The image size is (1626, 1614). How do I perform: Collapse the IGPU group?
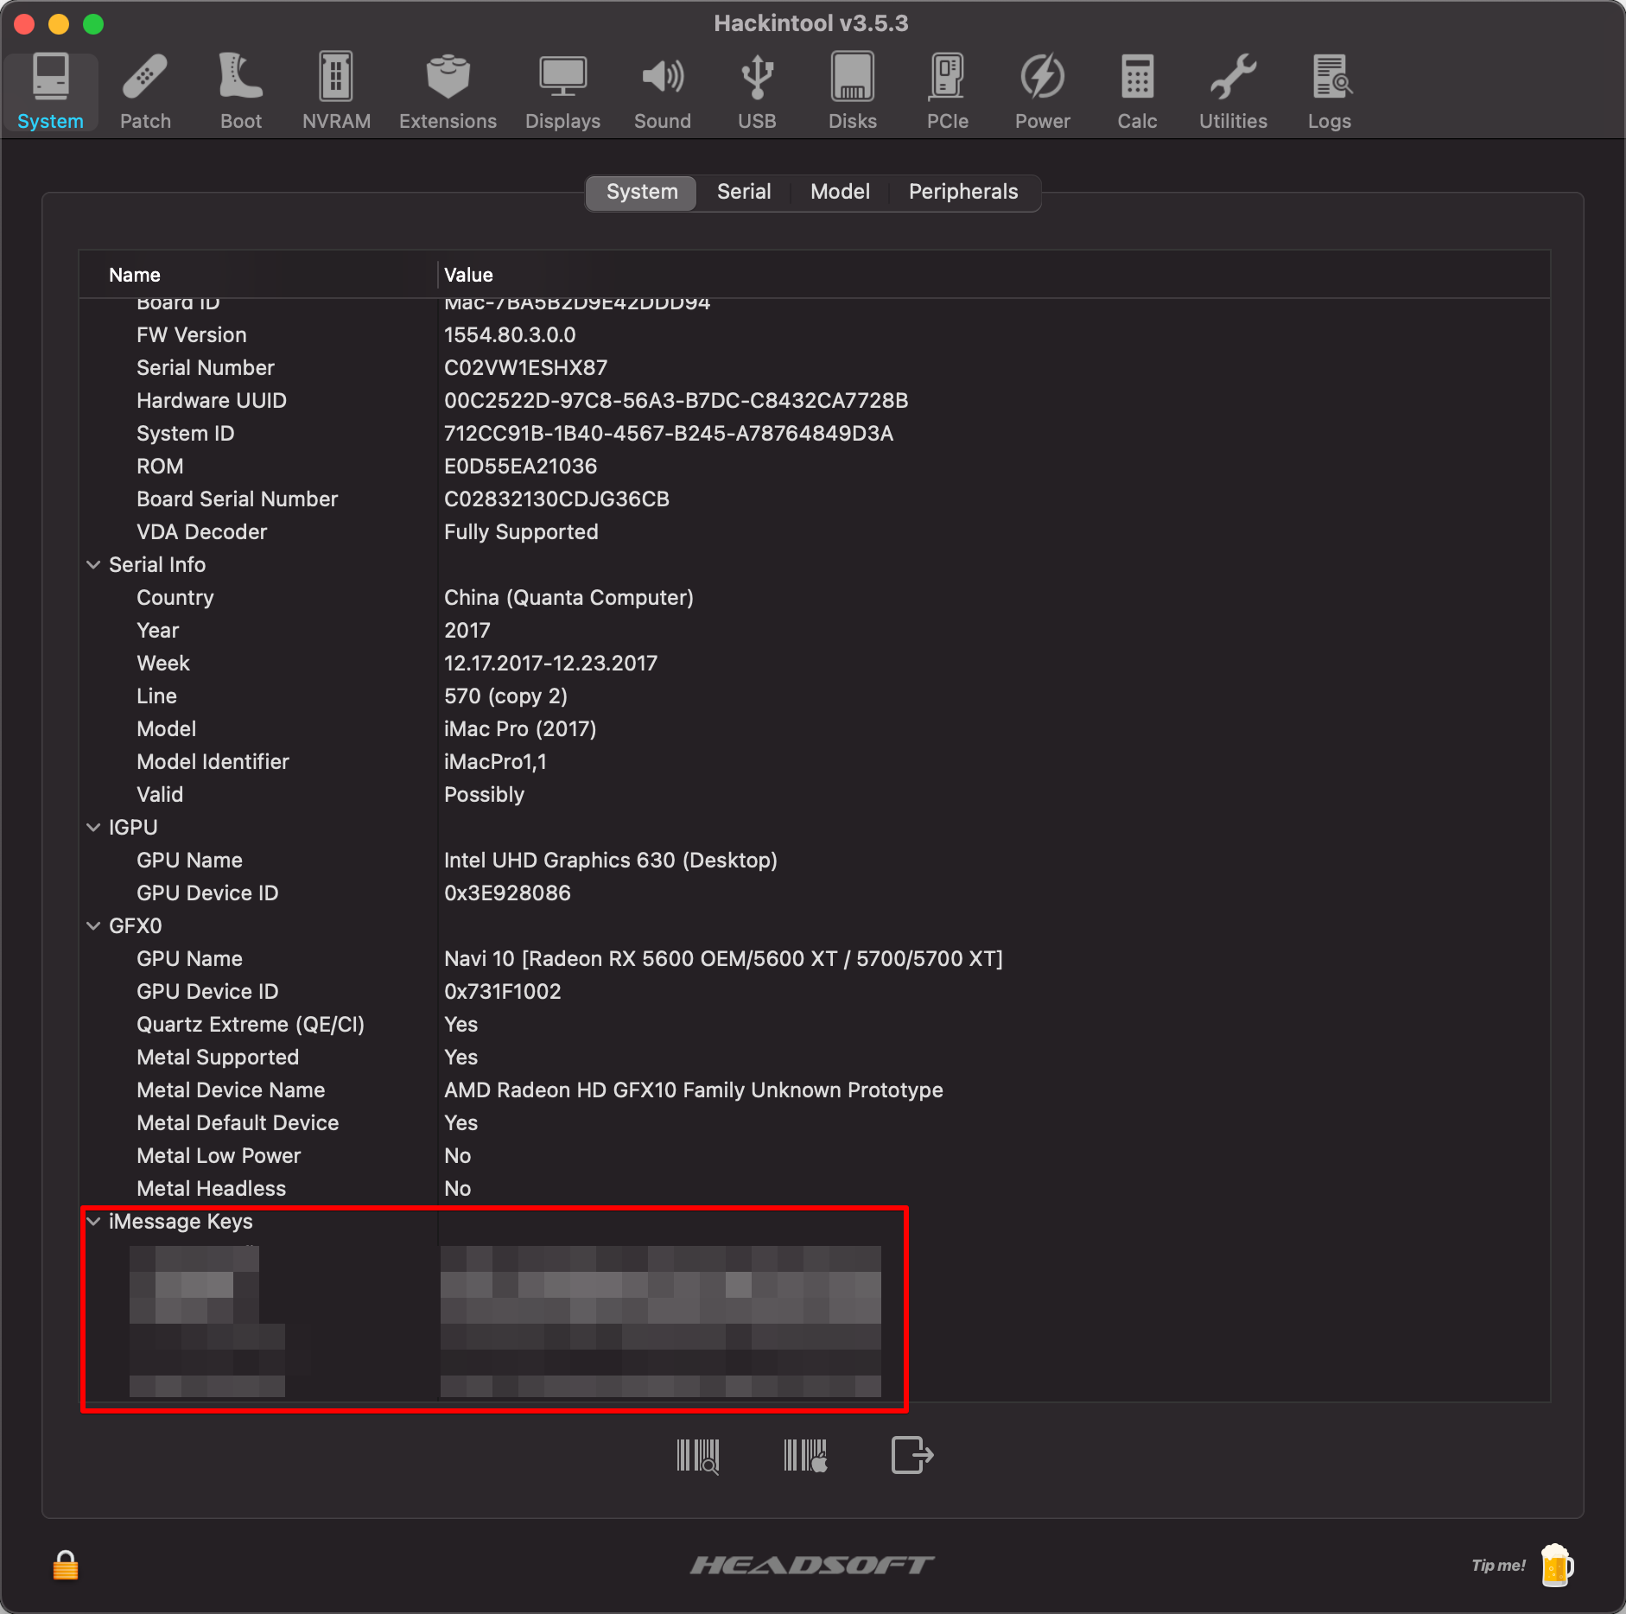pos(93,828)
